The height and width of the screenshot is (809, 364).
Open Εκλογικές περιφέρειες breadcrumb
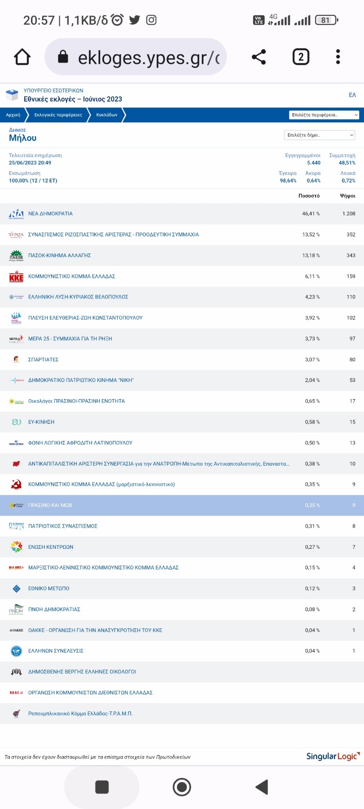pos(58,115)
